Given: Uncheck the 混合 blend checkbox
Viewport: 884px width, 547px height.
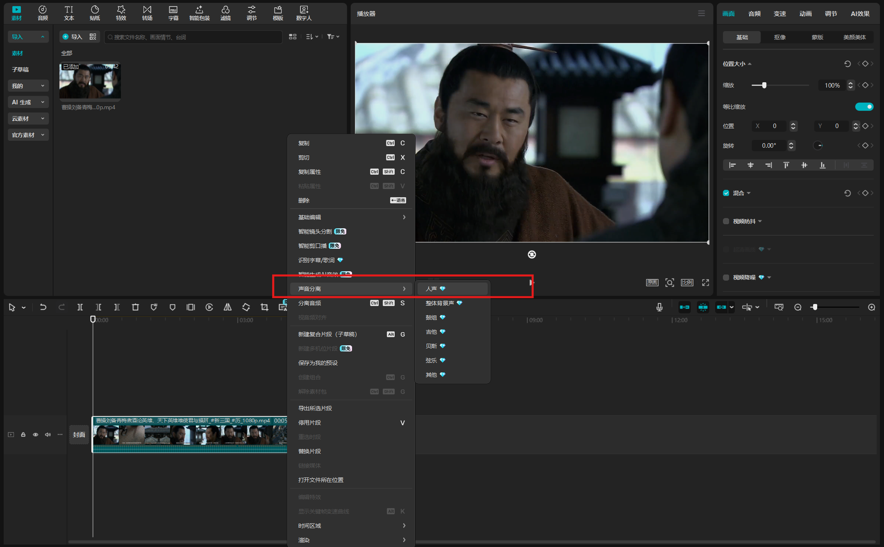Looking at the screenshot, I should pyautogui.click(x=726, y=193).
